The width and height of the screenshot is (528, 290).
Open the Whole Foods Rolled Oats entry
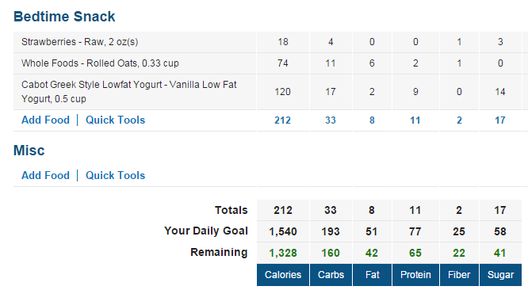100,63
